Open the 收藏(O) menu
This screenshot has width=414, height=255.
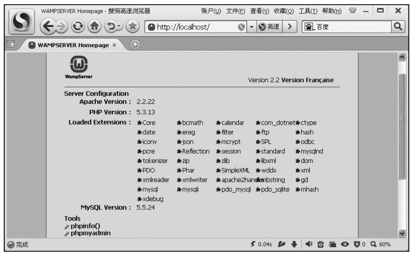[283, 11]
